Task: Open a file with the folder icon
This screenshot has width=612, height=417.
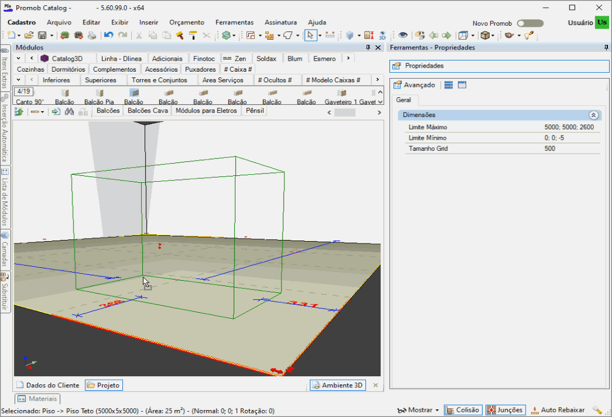Action: tap(29, 36)
